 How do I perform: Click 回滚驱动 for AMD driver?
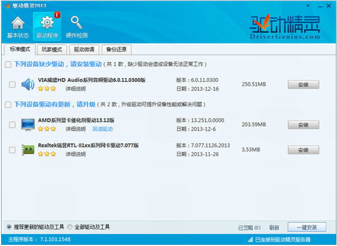click(103, 129)
